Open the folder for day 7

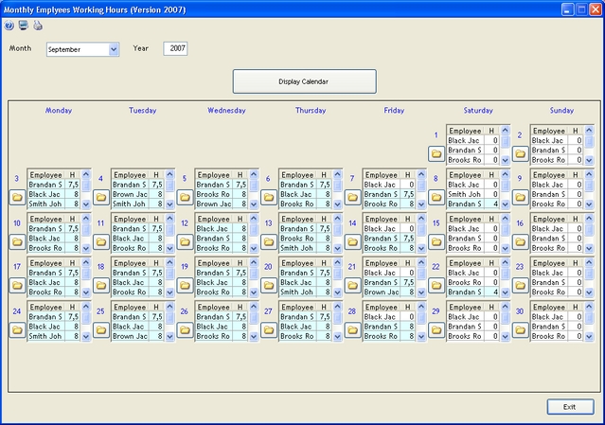(352, 198)
